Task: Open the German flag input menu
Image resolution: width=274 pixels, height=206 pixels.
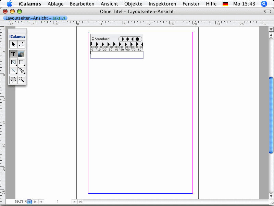Action: [225, 4]
